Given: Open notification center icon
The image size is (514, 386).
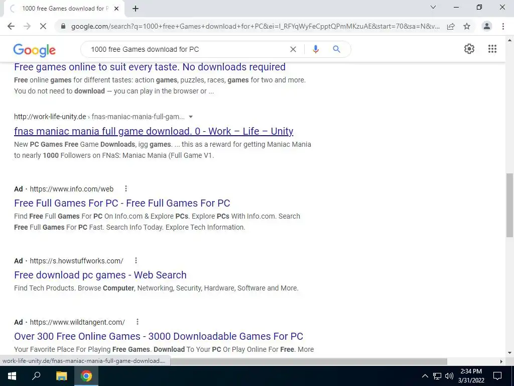Looking at the screenshot, I should pyautogui.click(x=497, y=376).
